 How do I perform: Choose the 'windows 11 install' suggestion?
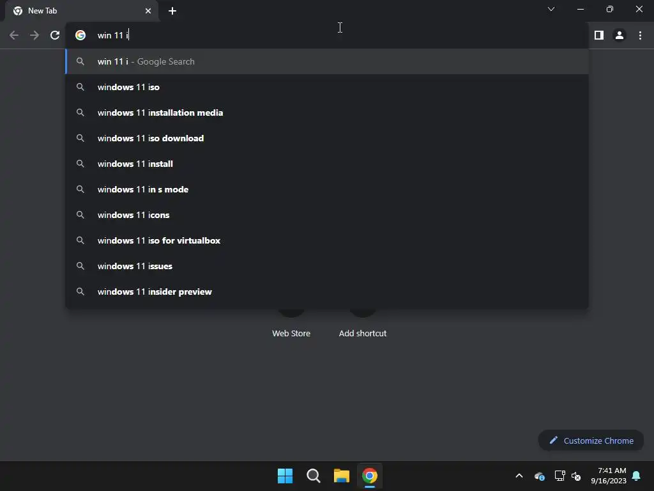pos(327,164)
